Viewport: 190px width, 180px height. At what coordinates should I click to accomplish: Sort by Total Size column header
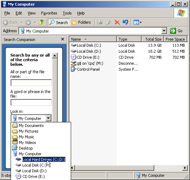click(152, 39)
